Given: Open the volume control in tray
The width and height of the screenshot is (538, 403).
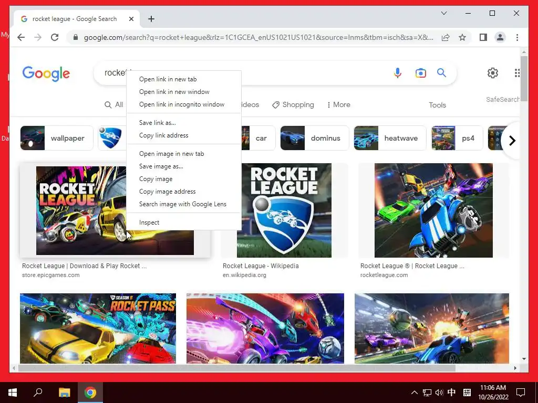Looking at the screenshot, I should point(439,393).
